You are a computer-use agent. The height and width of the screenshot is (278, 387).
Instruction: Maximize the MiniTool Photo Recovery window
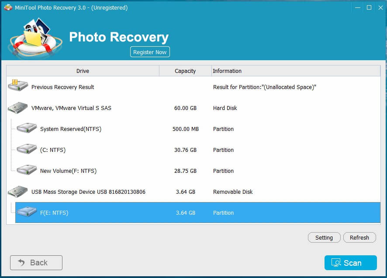click(x=369, y=8)
